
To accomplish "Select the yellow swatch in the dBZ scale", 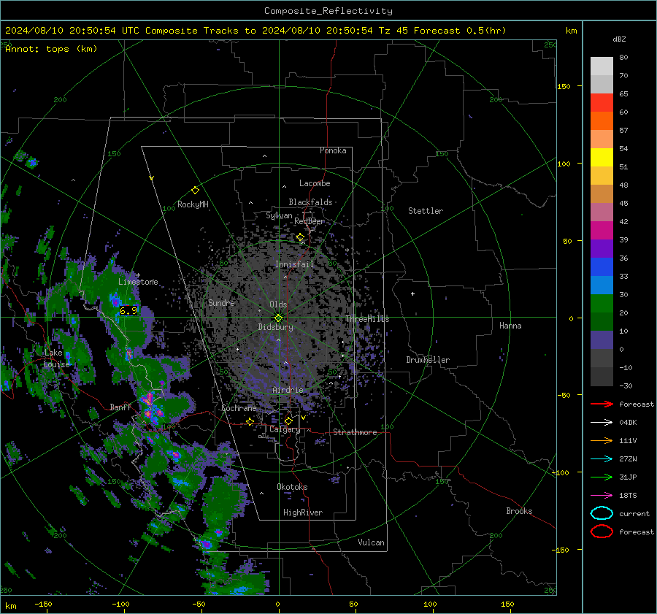I will 602,157.
